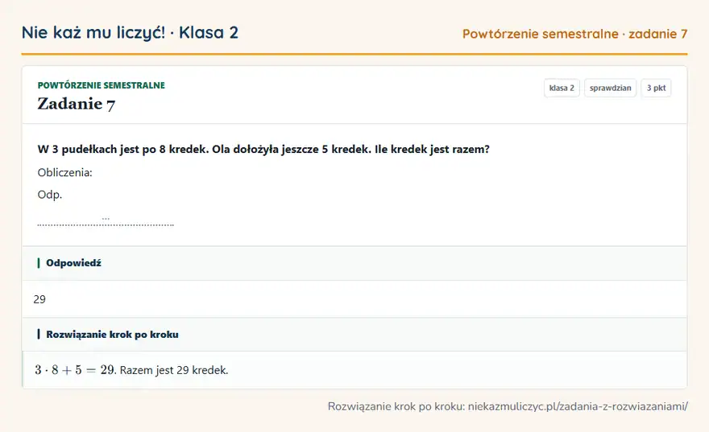Click the 'Nie każ mu liczyć! · Klasa 2' title
709x432 pixels.
[x=130, y=32]
